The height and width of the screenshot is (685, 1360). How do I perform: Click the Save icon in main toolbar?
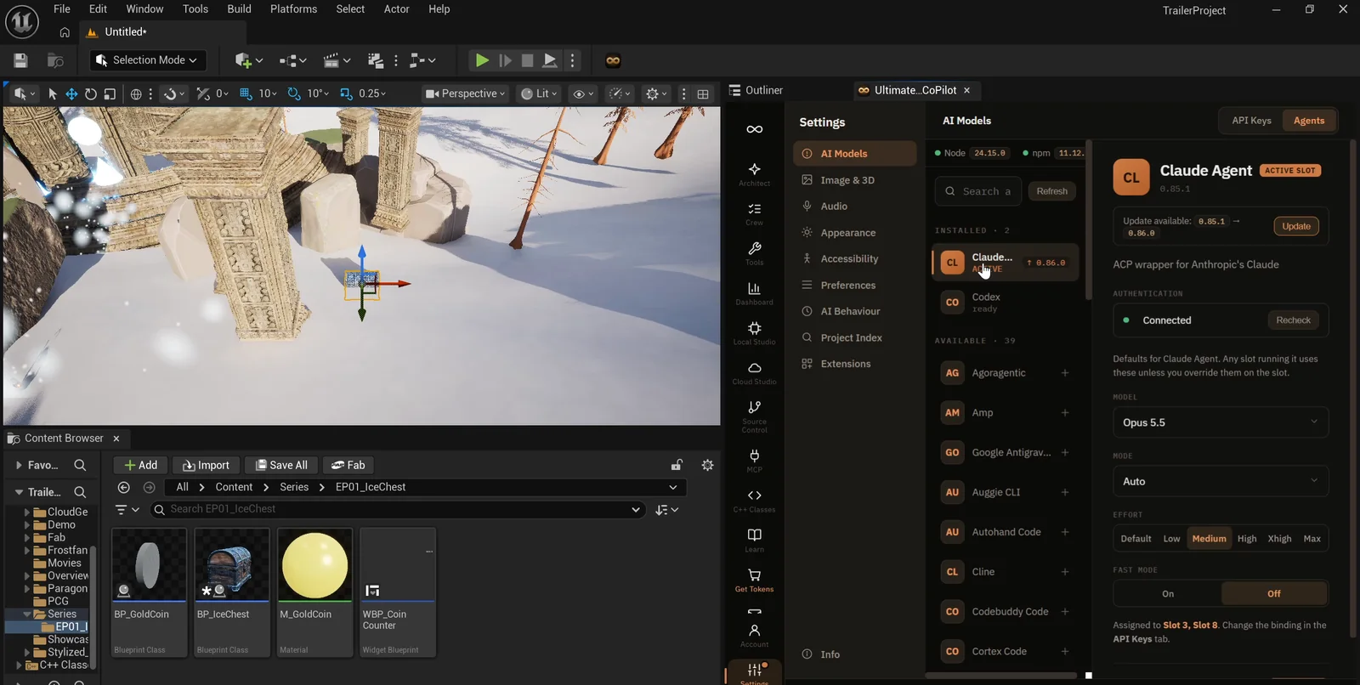click(x=20, y=60)
